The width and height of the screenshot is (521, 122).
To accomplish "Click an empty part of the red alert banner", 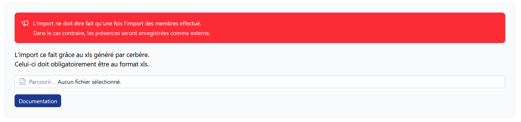I will (x=357, y=28).
